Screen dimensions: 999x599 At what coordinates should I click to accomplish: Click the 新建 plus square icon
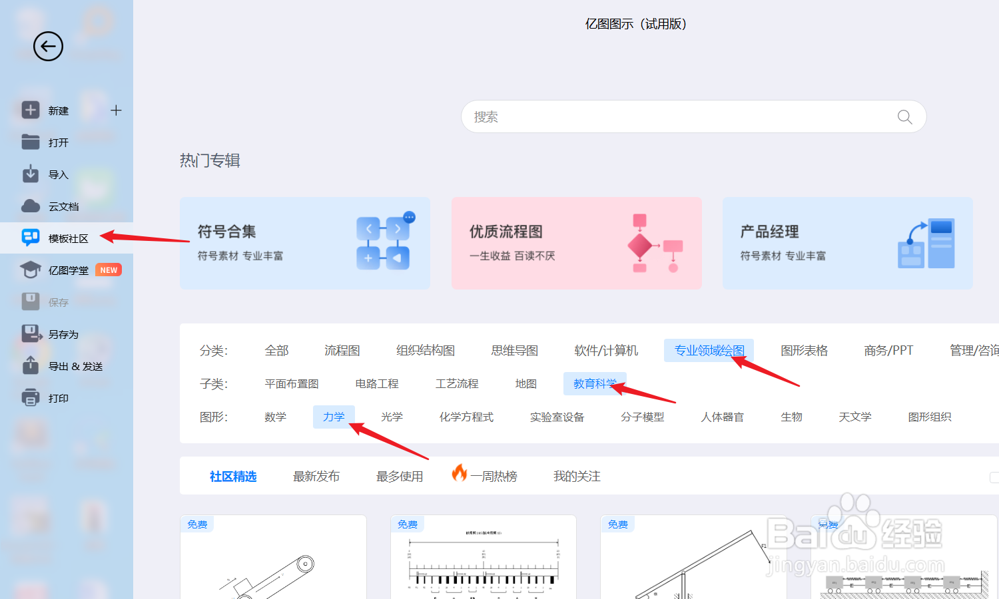point(31,110)
